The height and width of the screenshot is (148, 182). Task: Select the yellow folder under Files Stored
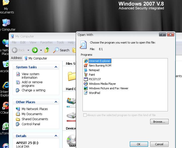pyautogui.click(x=72, y=76)
